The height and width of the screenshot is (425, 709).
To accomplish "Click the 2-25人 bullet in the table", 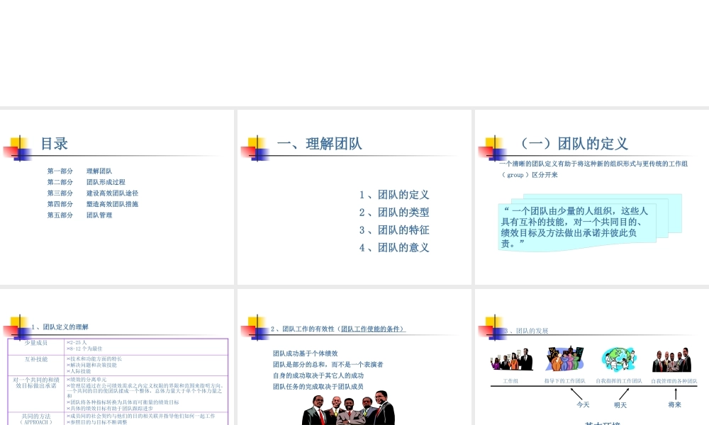I will 77,343.
